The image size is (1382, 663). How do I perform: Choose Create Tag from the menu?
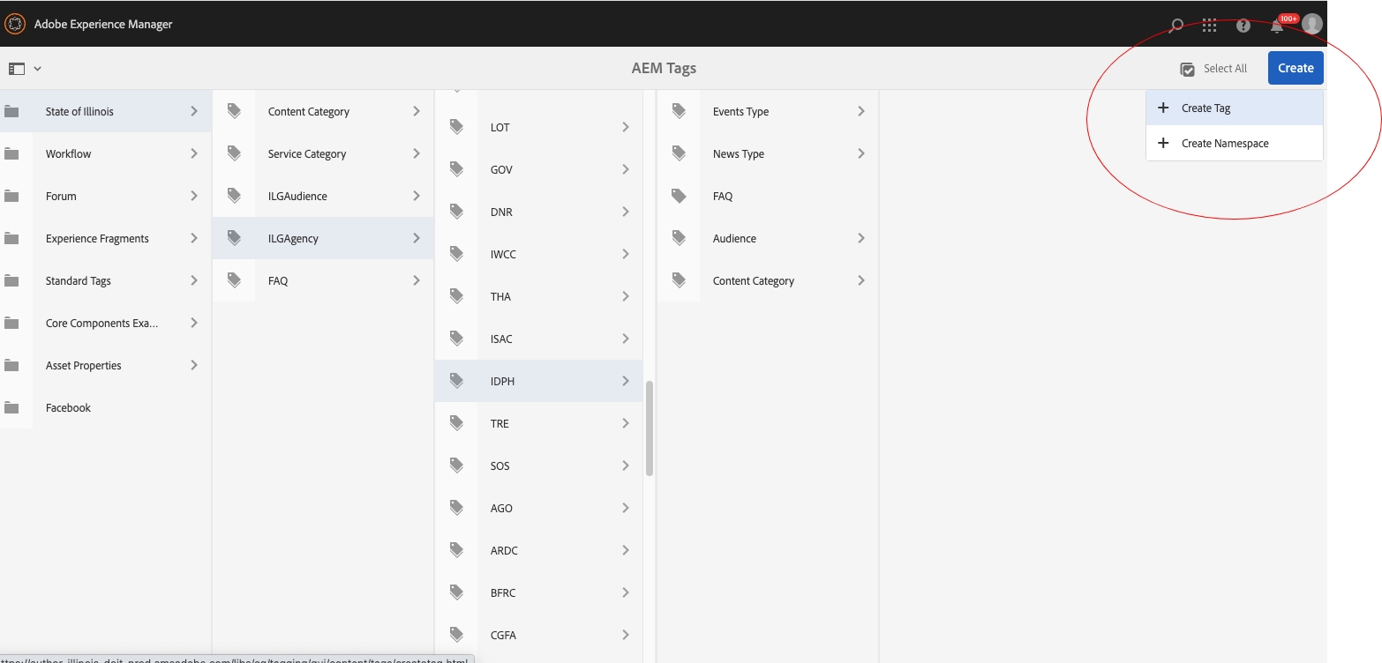[1205, 107]
